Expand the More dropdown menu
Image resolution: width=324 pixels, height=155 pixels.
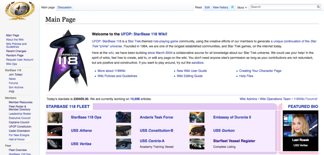click(x=242, y=8)
